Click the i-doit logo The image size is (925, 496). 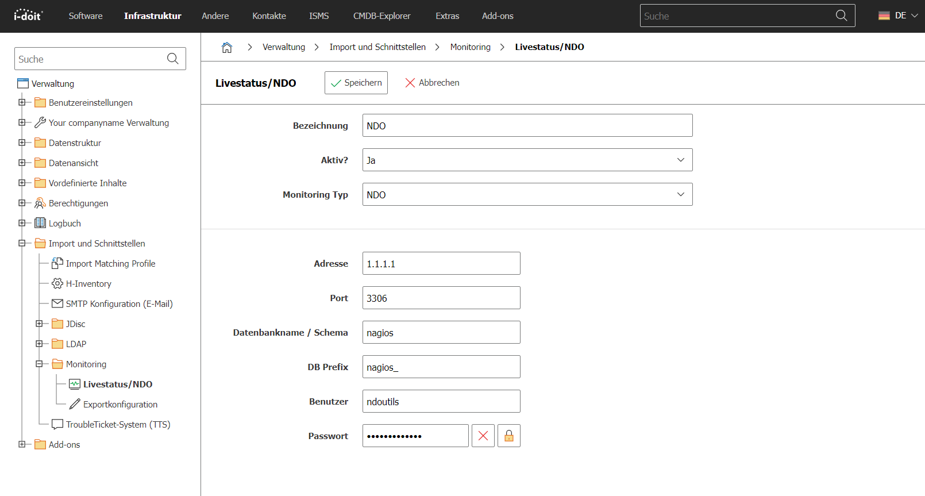[28, 16]
